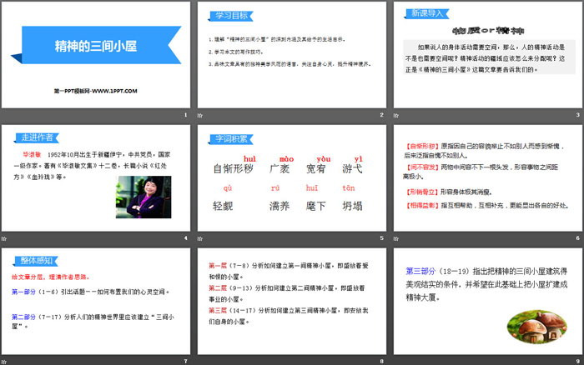Screen dimensions: 584x365
Task: Click the word '自惭形秽' on the vocabulary slide
Action: (x=233, y=169)
